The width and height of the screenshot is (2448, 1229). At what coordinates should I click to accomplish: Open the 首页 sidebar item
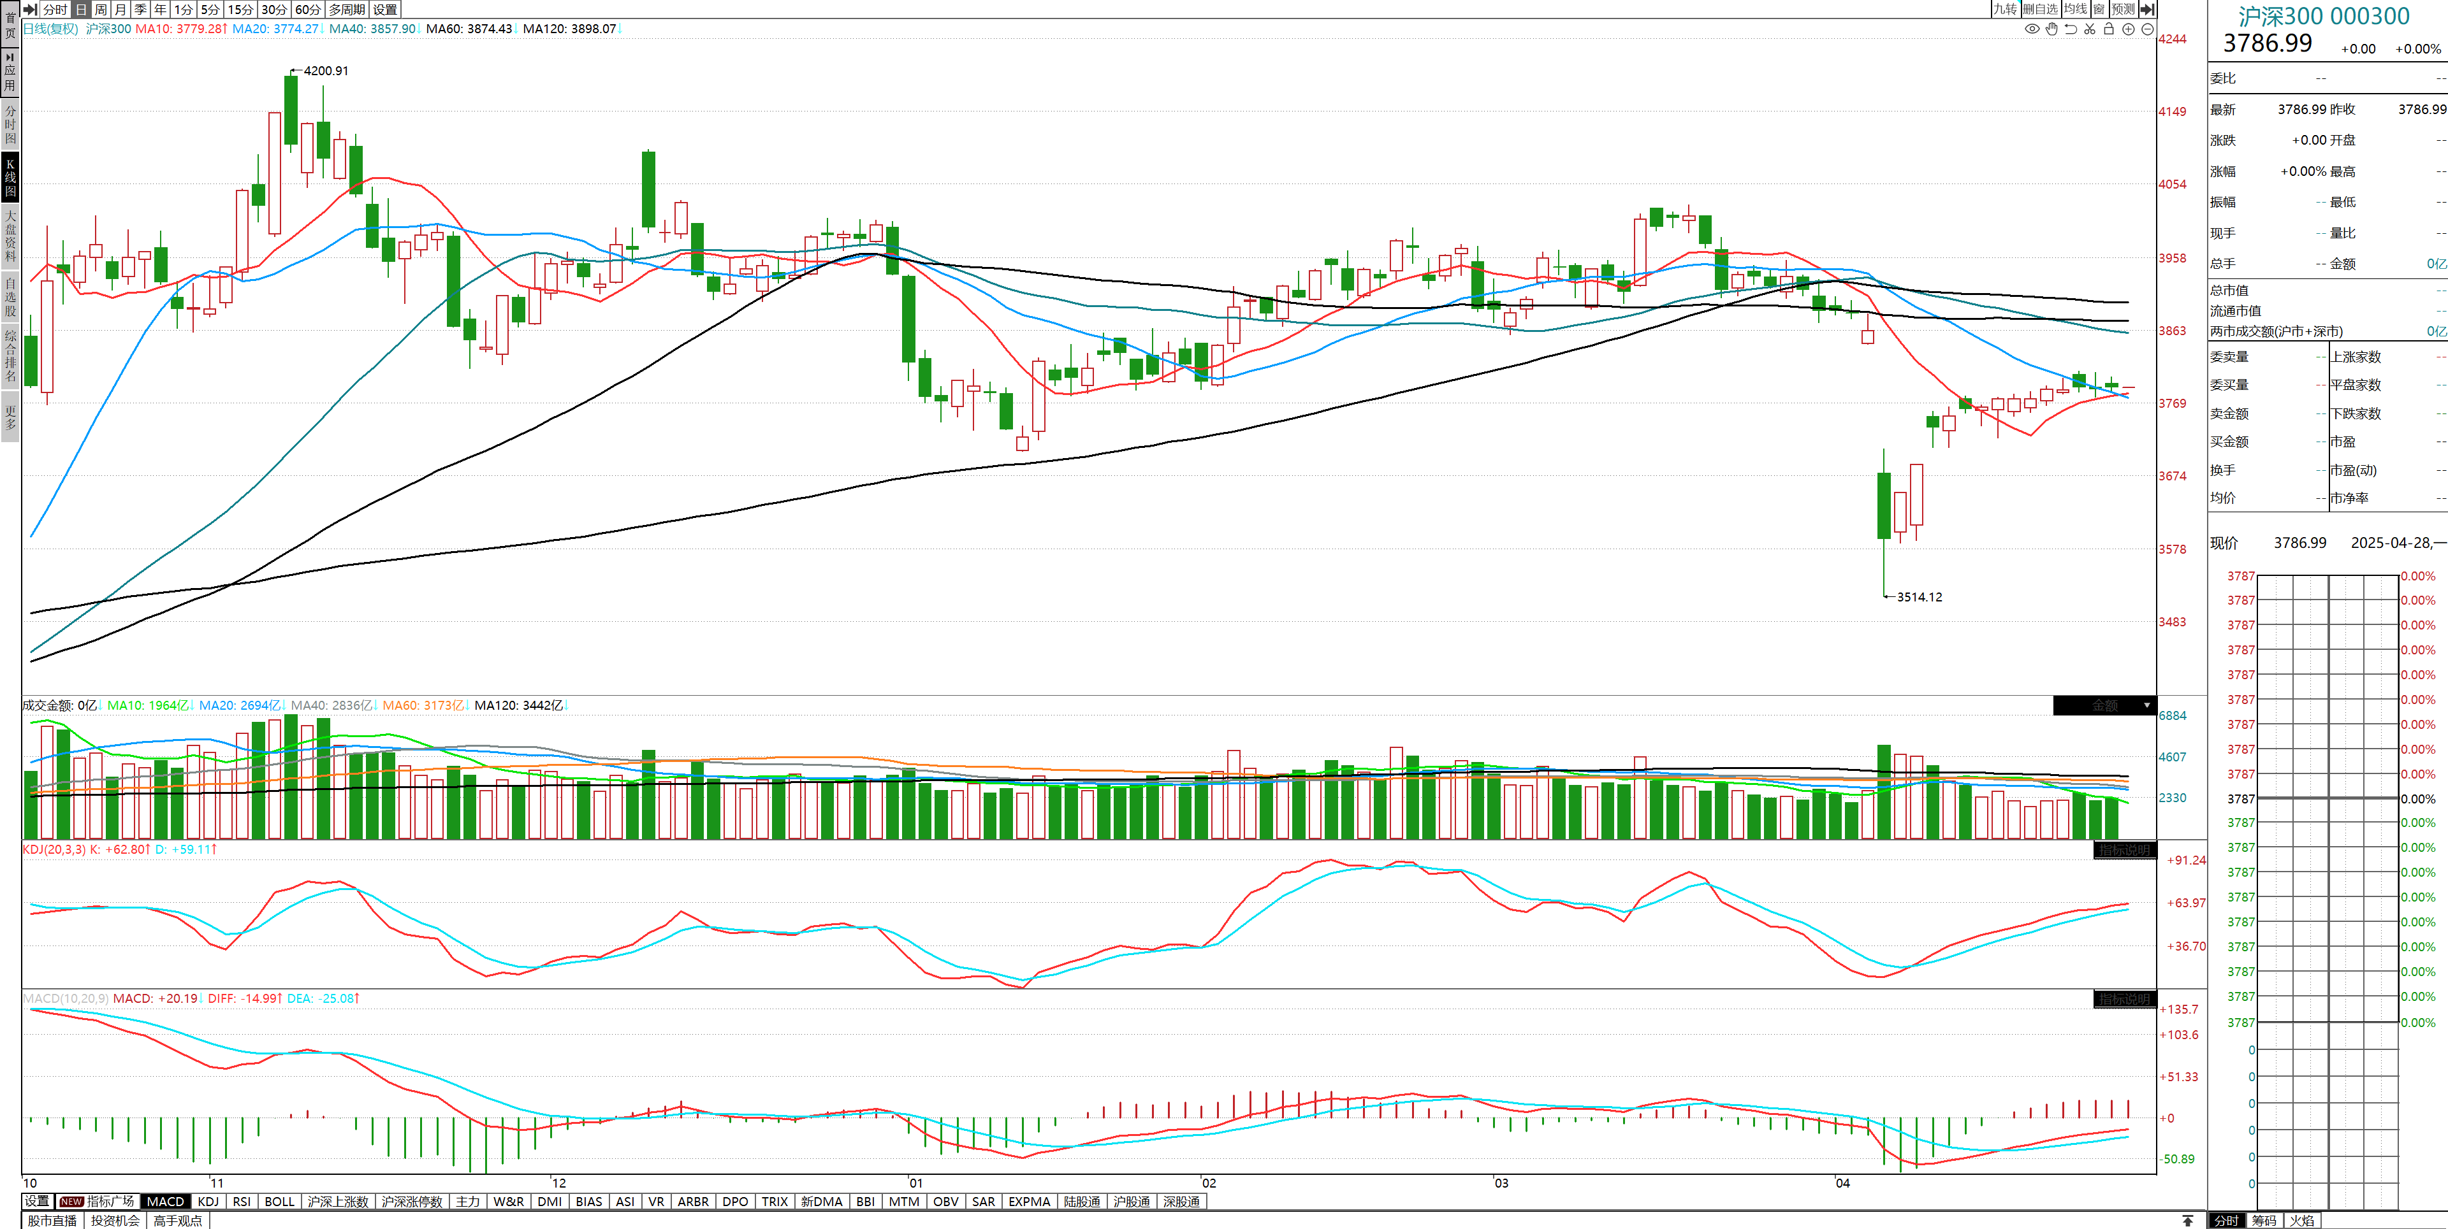10,25
